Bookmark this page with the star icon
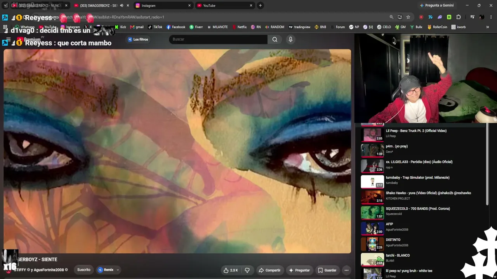The width and height of the screenshot is (497, 279). pos(408,17)
